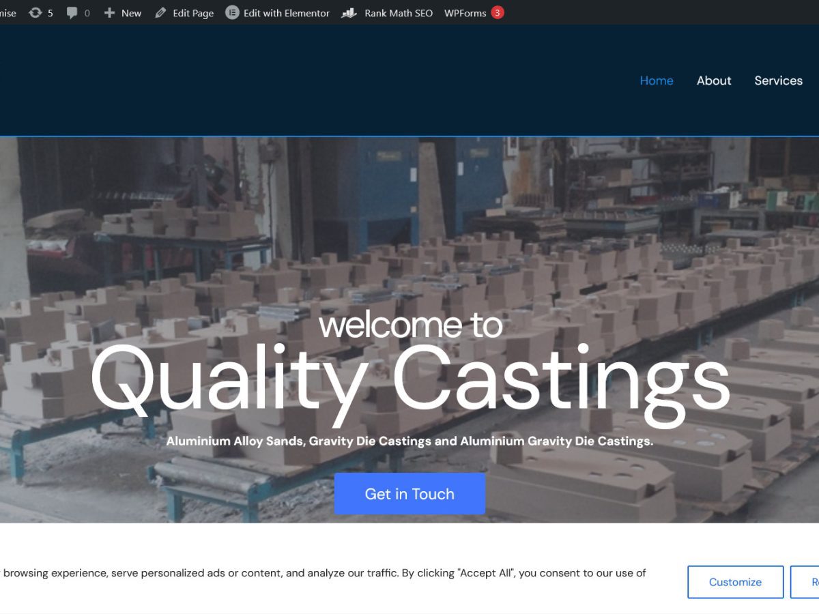Navigate to the Services page
This screenshot has width=819, height=614.
[x=778, y=81]
